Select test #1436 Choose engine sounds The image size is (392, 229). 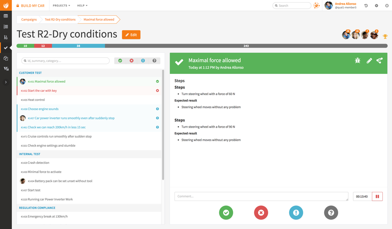pos(89,109)
